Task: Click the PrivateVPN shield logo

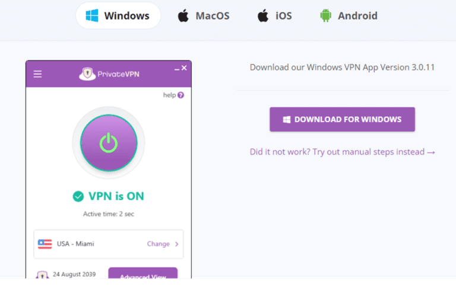Action: pos(87,74)
